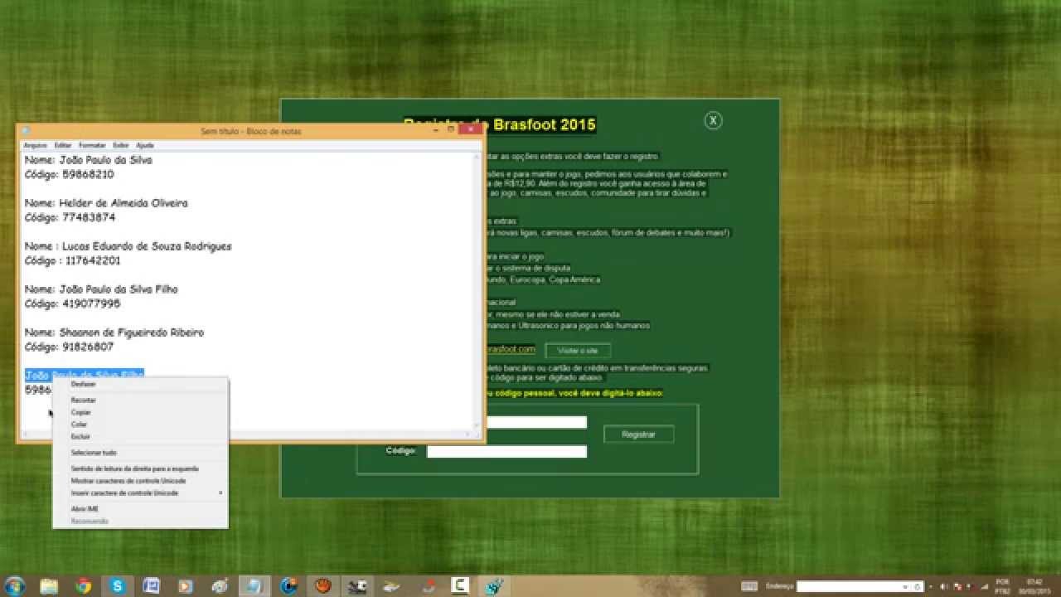The width and height of the screenshot is (1061, 597).
Task: Open the basketball icon app on taskbar
Action: tap(323, 586)
